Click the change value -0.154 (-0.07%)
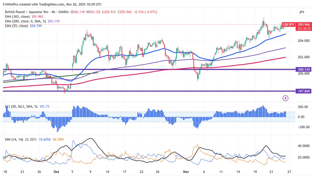The width and height of the screenshot is (312, 180). 145,12
